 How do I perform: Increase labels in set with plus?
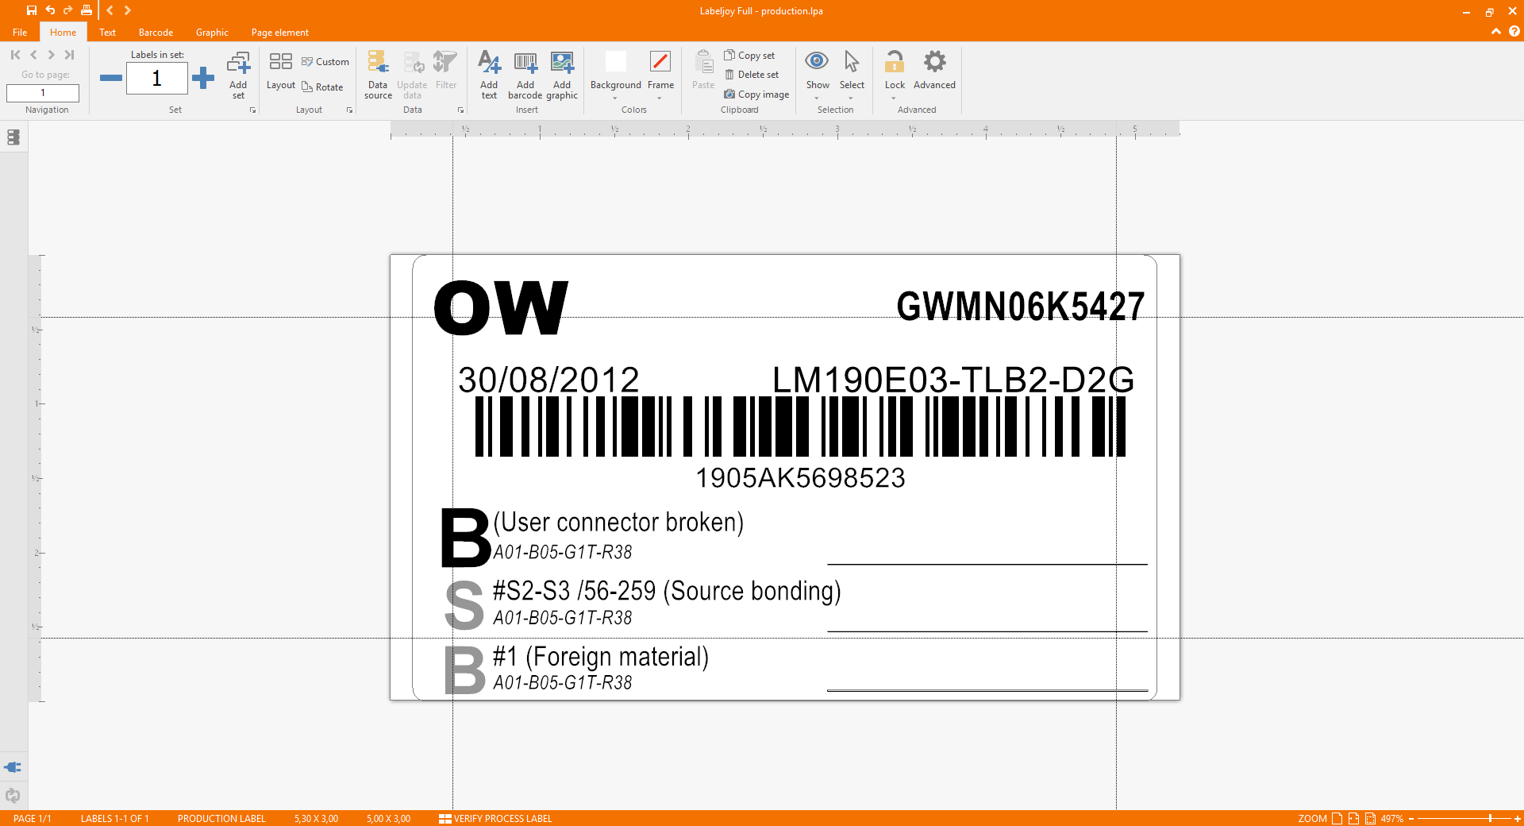tap(203, 78)
